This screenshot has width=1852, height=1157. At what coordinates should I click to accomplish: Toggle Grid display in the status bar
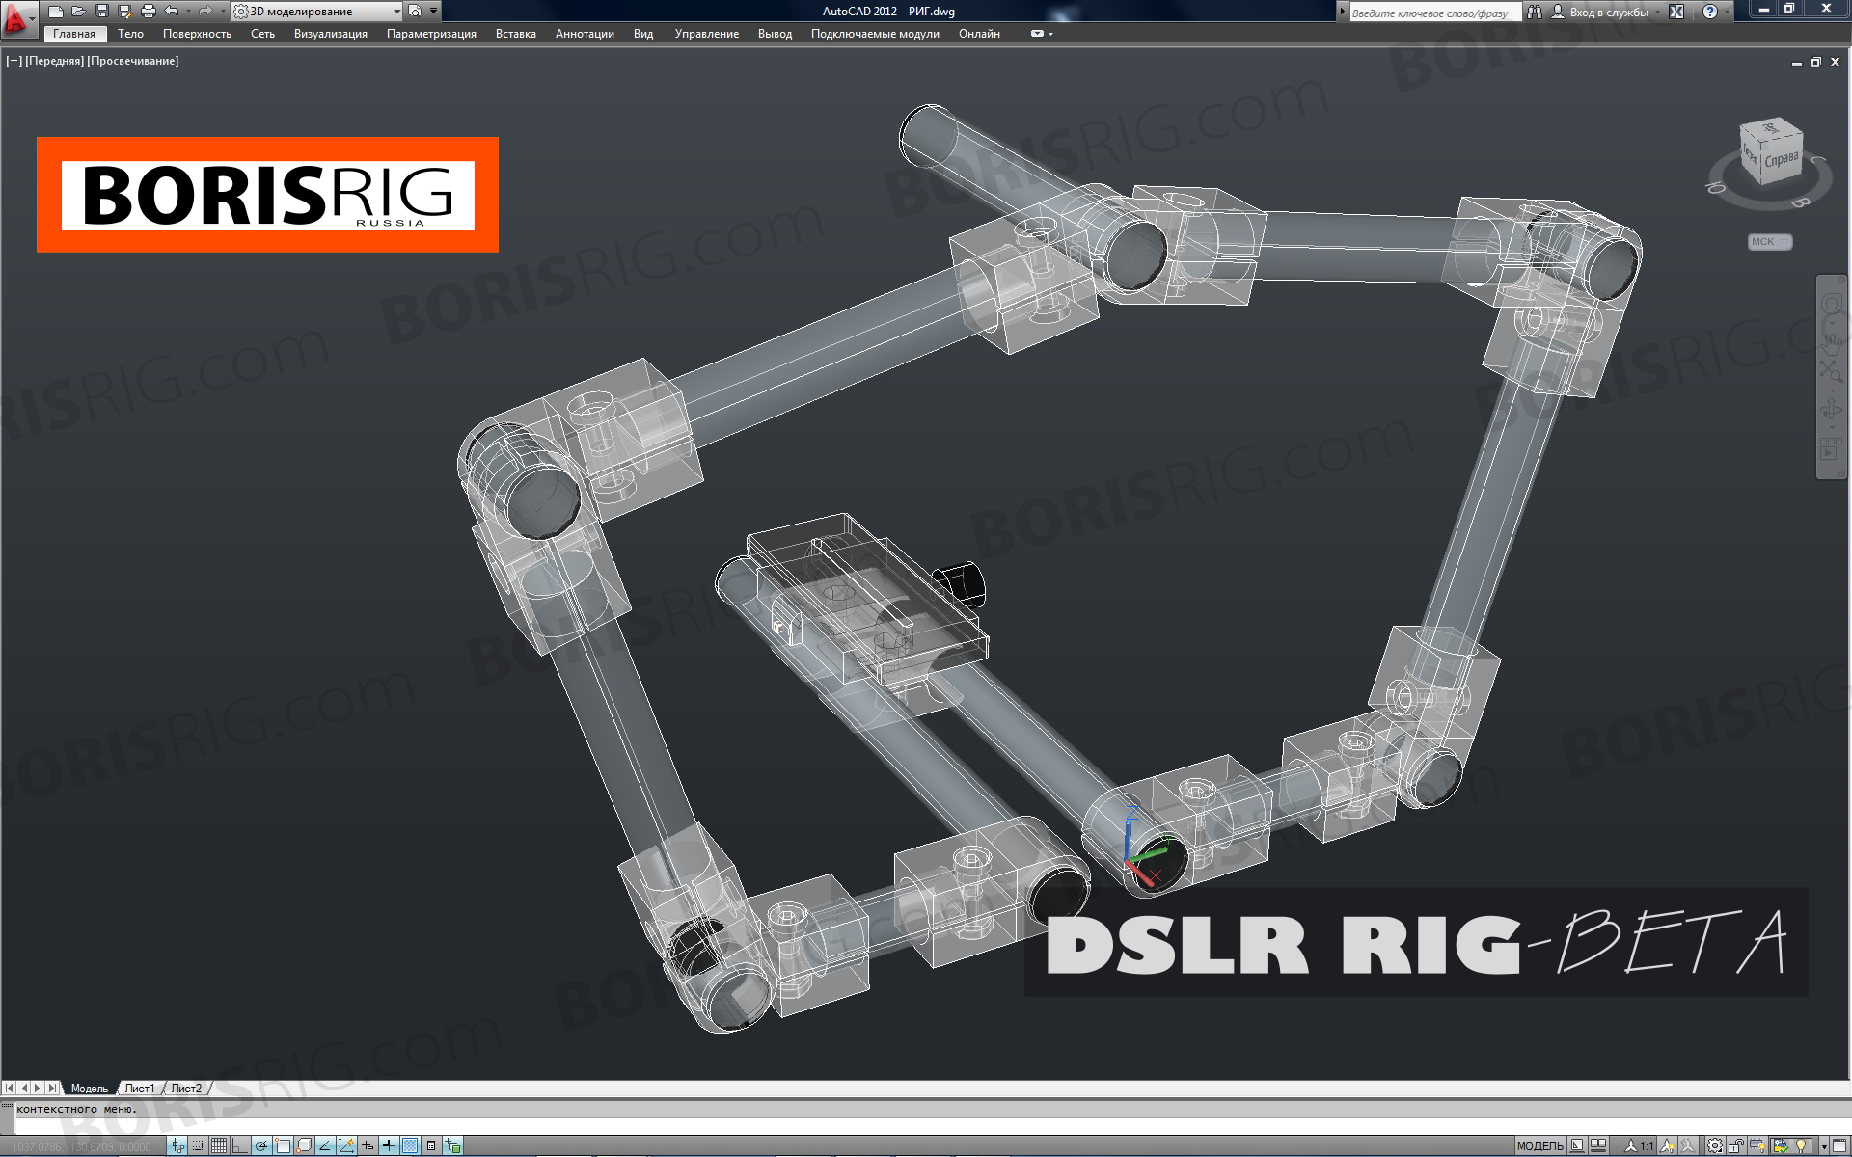click(219, 1145)
